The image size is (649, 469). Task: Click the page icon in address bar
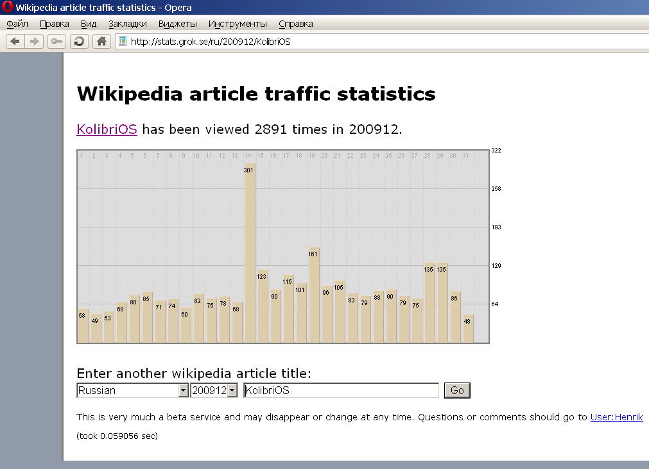[122, 42]
